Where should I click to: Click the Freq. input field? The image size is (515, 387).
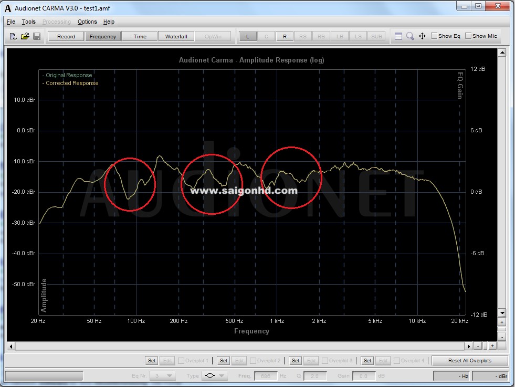point(266,376)
